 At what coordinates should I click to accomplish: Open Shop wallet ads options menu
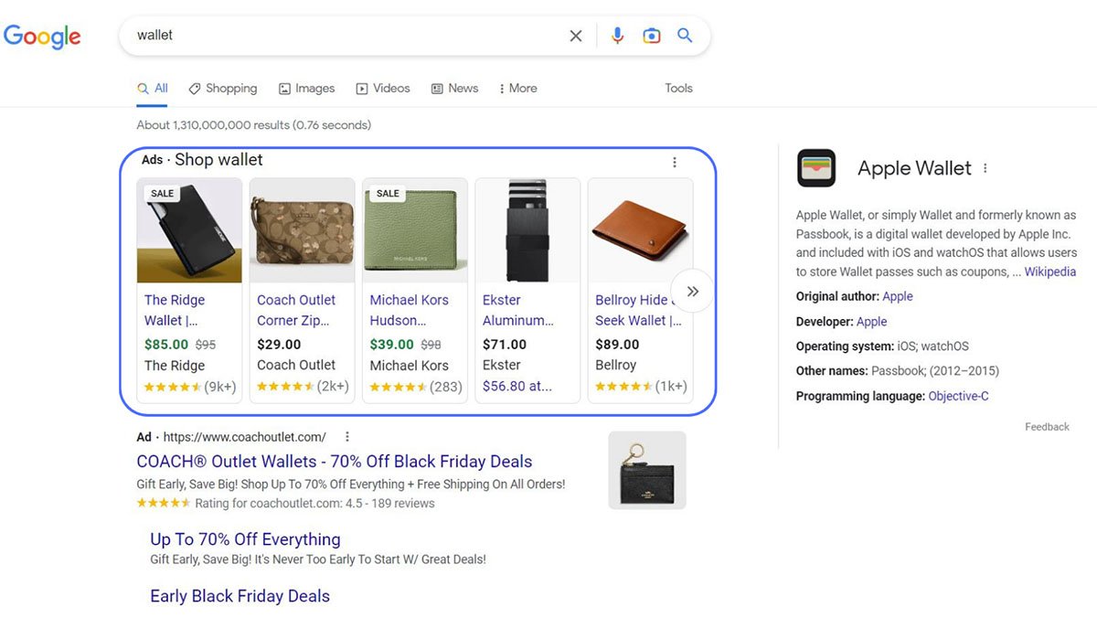point(675,162)
